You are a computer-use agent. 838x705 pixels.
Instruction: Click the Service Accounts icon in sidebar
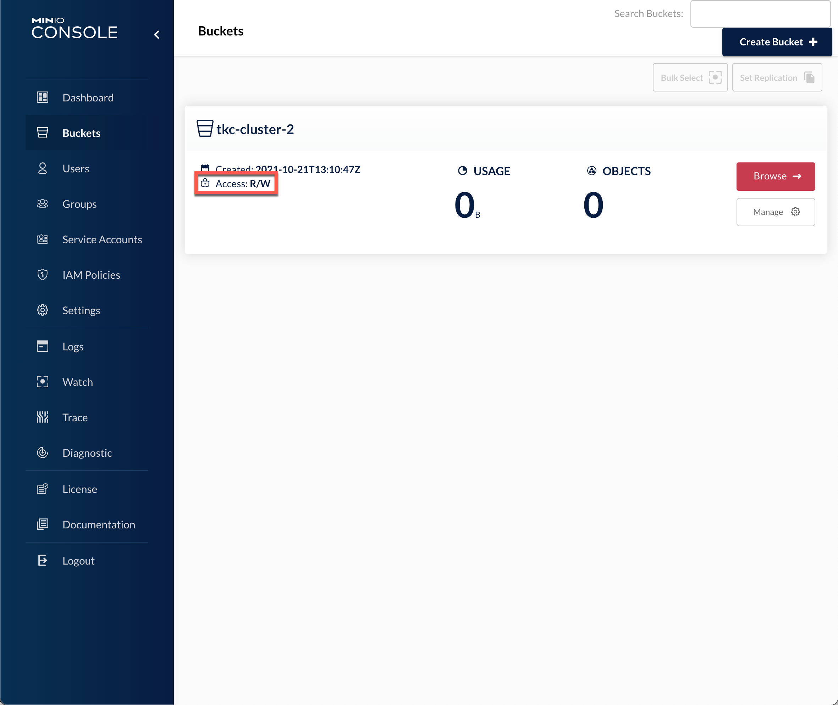(x=43, y=239)
